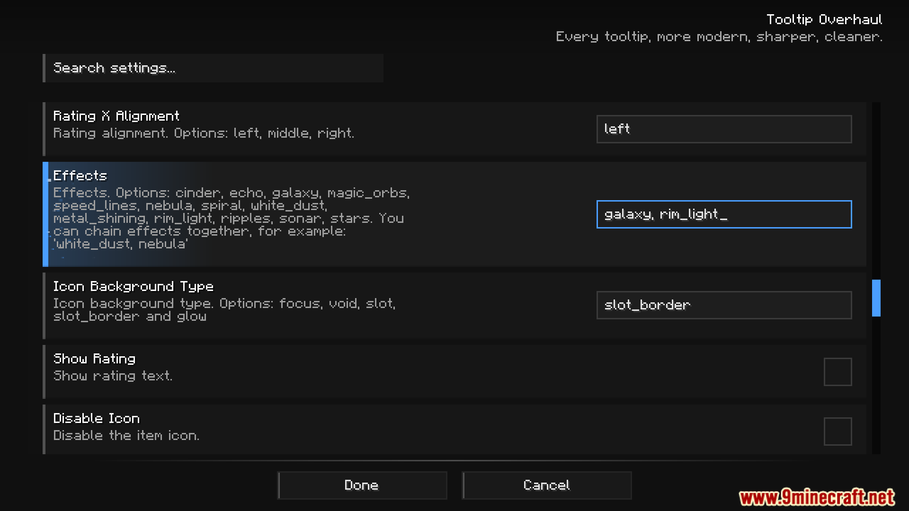Click the Disable Icon setting label
Screen dimensions: 909x511
click(x=96, y=418)
